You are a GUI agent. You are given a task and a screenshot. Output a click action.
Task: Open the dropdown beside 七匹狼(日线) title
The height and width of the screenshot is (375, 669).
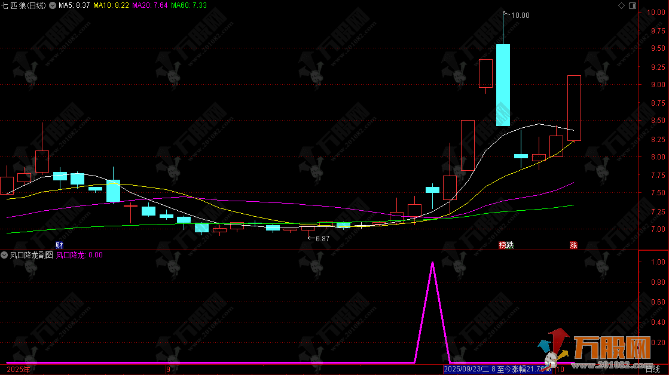[x=53, y=5]
